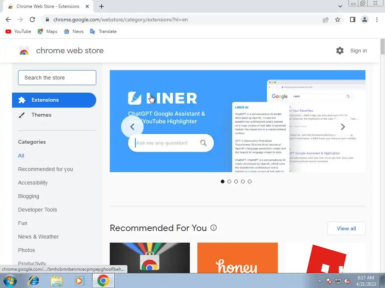
Task: Show the previous carousel slide
Action: [x=132, y=127]
